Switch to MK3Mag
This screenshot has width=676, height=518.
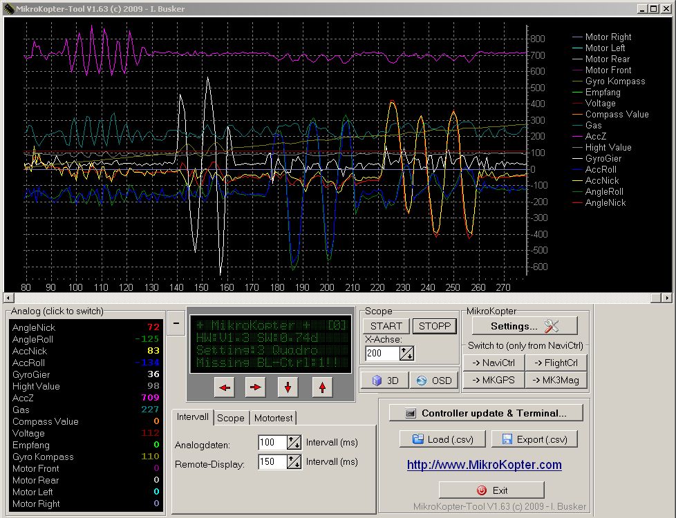click(x=556, y=380)
